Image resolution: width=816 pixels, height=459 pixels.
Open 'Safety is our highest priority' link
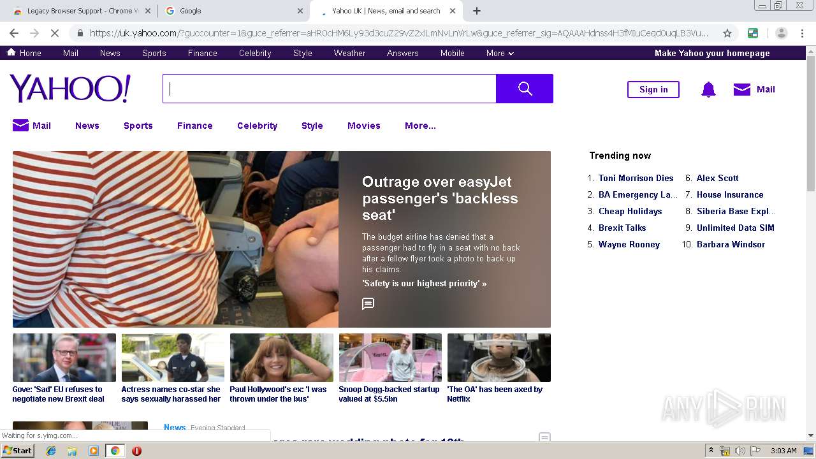424,283
